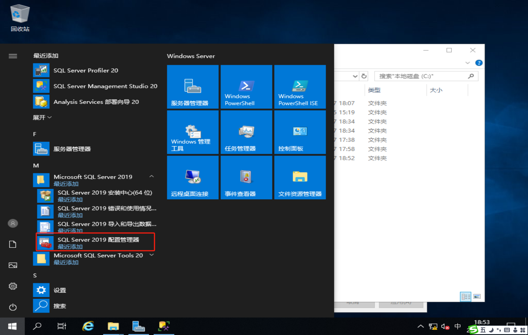Expand the Start menu hamburger navigation
Image resolution: width=528 pixels, height=335 pixels.
click(x=13, y=56)
